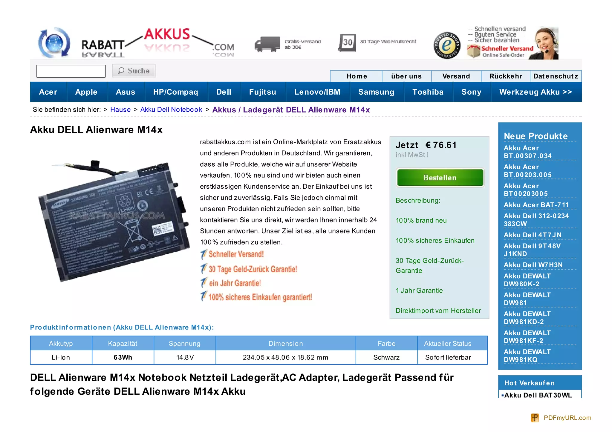Click the Trusted Shops guarantee seal

[x=446, y=45]
